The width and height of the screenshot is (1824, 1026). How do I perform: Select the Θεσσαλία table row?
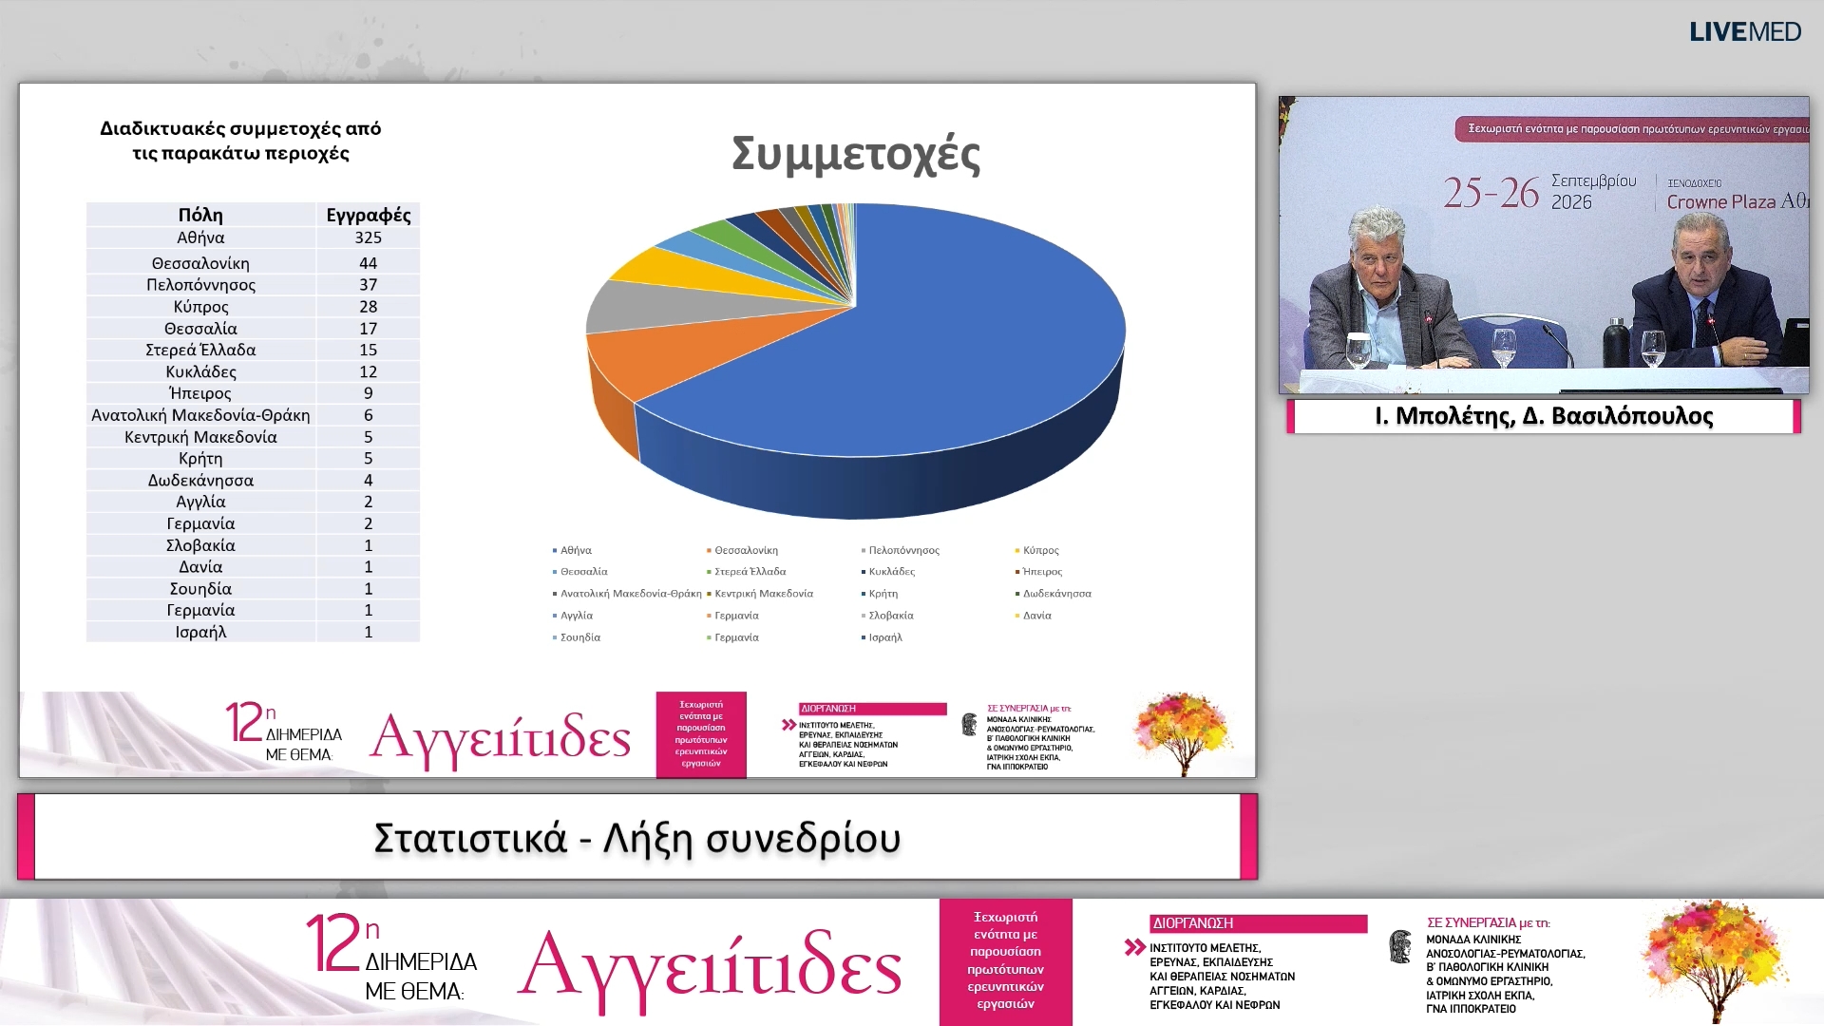[x=253, y=329]
